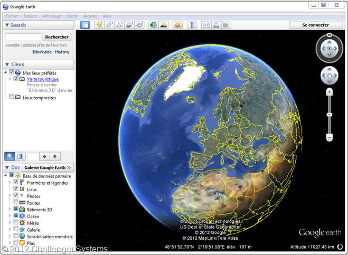
Task: Move selected item up with arrow
Action: point(44,156)
